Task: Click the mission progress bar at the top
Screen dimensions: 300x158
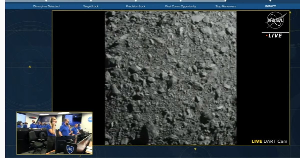Action: (150, 1)
